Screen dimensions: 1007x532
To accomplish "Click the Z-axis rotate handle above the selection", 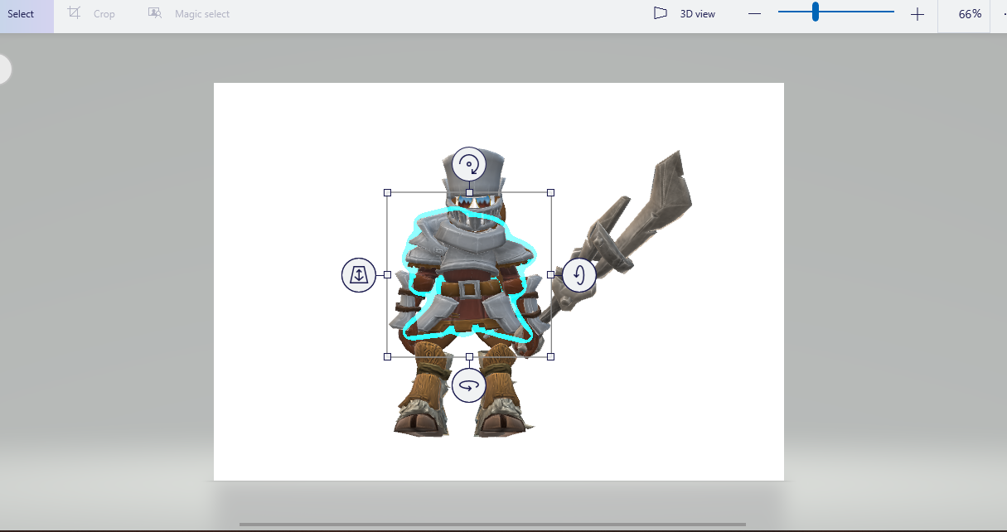I will coord(469,164).
